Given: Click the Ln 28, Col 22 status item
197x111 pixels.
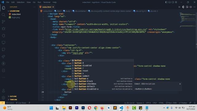Looking at the screenshot, I should [129, 103].
